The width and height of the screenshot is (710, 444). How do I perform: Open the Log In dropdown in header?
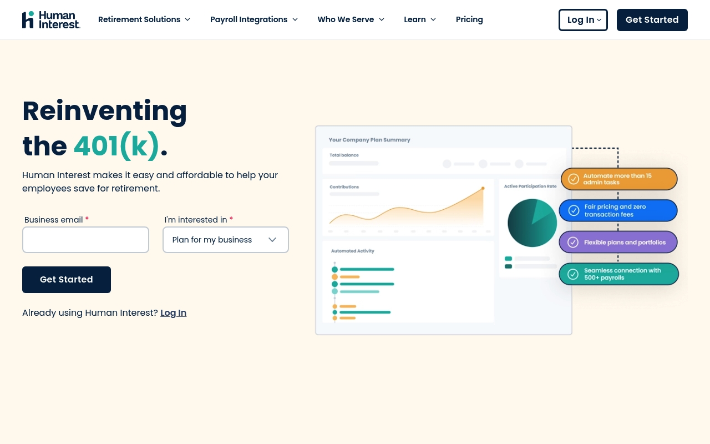point(583,20)
